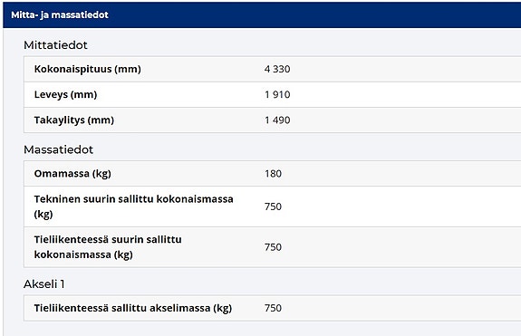
Task: Click the Mitta- ja massatiedot header bar
Action: (x=262, y=14)
